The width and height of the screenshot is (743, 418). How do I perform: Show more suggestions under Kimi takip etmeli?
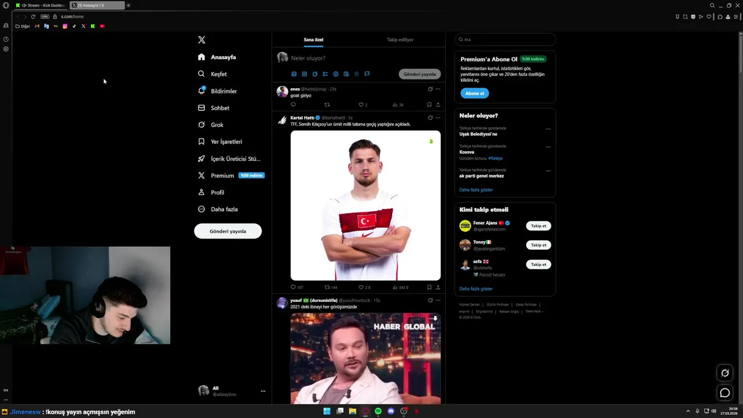476,289
